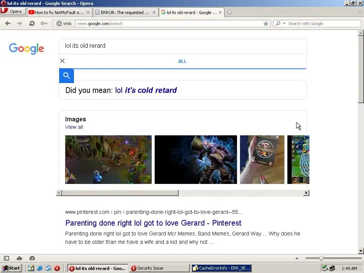
Task: Open the partially visible fourth image thumbnail
Action: coord(298,160)
